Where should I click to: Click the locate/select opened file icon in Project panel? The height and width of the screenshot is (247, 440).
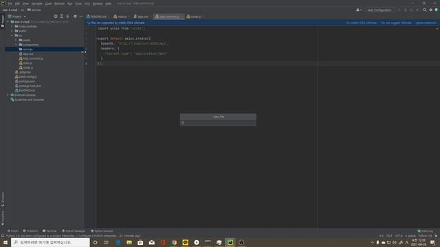click(x=56, y=16)
